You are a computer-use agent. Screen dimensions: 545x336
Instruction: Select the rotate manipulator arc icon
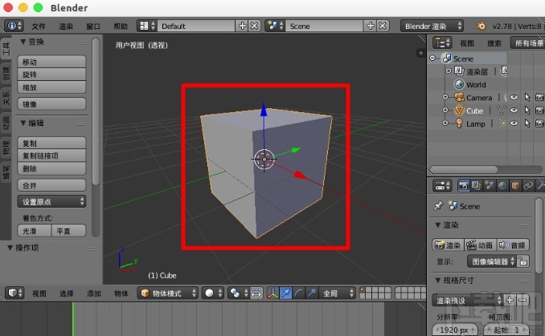[298, 293]
